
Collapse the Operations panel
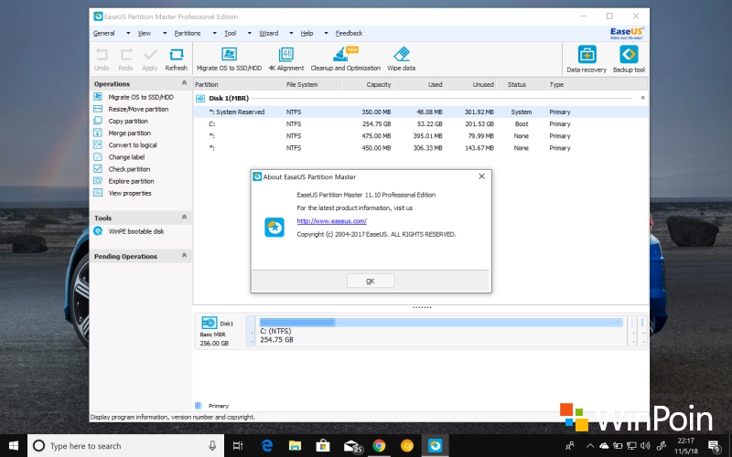pyautogui.click(x=184, y=83)
